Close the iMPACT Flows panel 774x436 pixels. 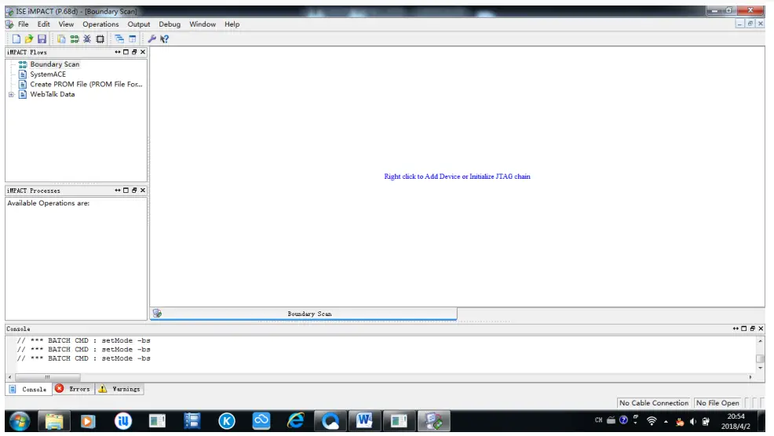[x=143, y=52]
